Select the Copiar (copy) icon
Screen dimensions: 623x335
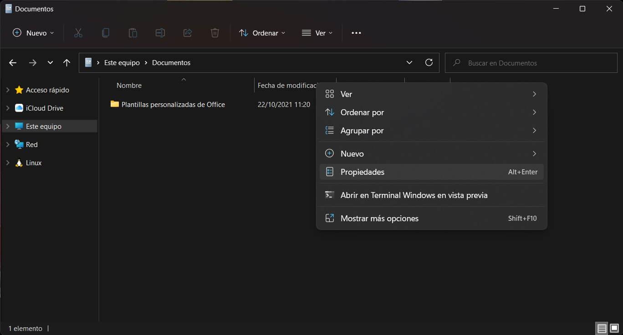(105, 32)
